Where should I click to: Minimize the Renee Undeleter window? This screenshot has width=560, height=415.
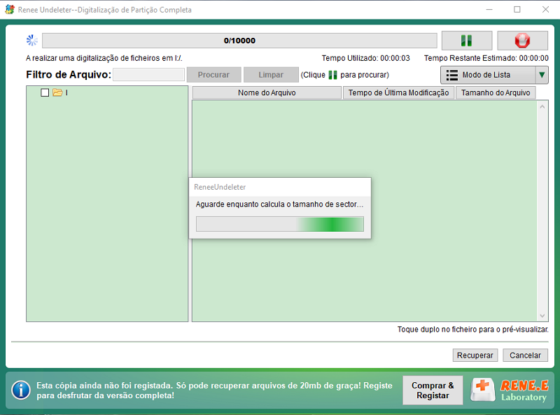pos(489,10)
